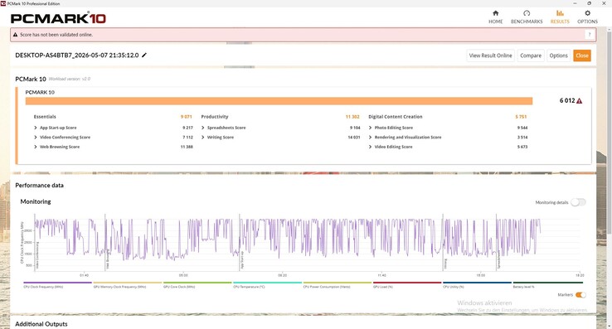This screenshot has height=329, width=612.
Task: Minimize the PCMark 10 window
Action: pyautogui.click(x=575, y=3)
